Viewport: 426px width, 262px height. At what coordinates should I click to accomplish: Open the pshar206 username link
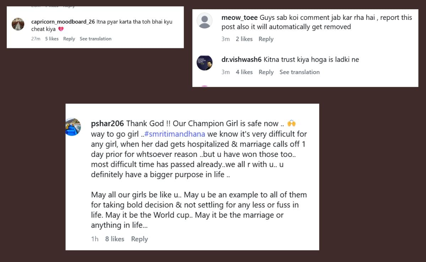point(107,124)
